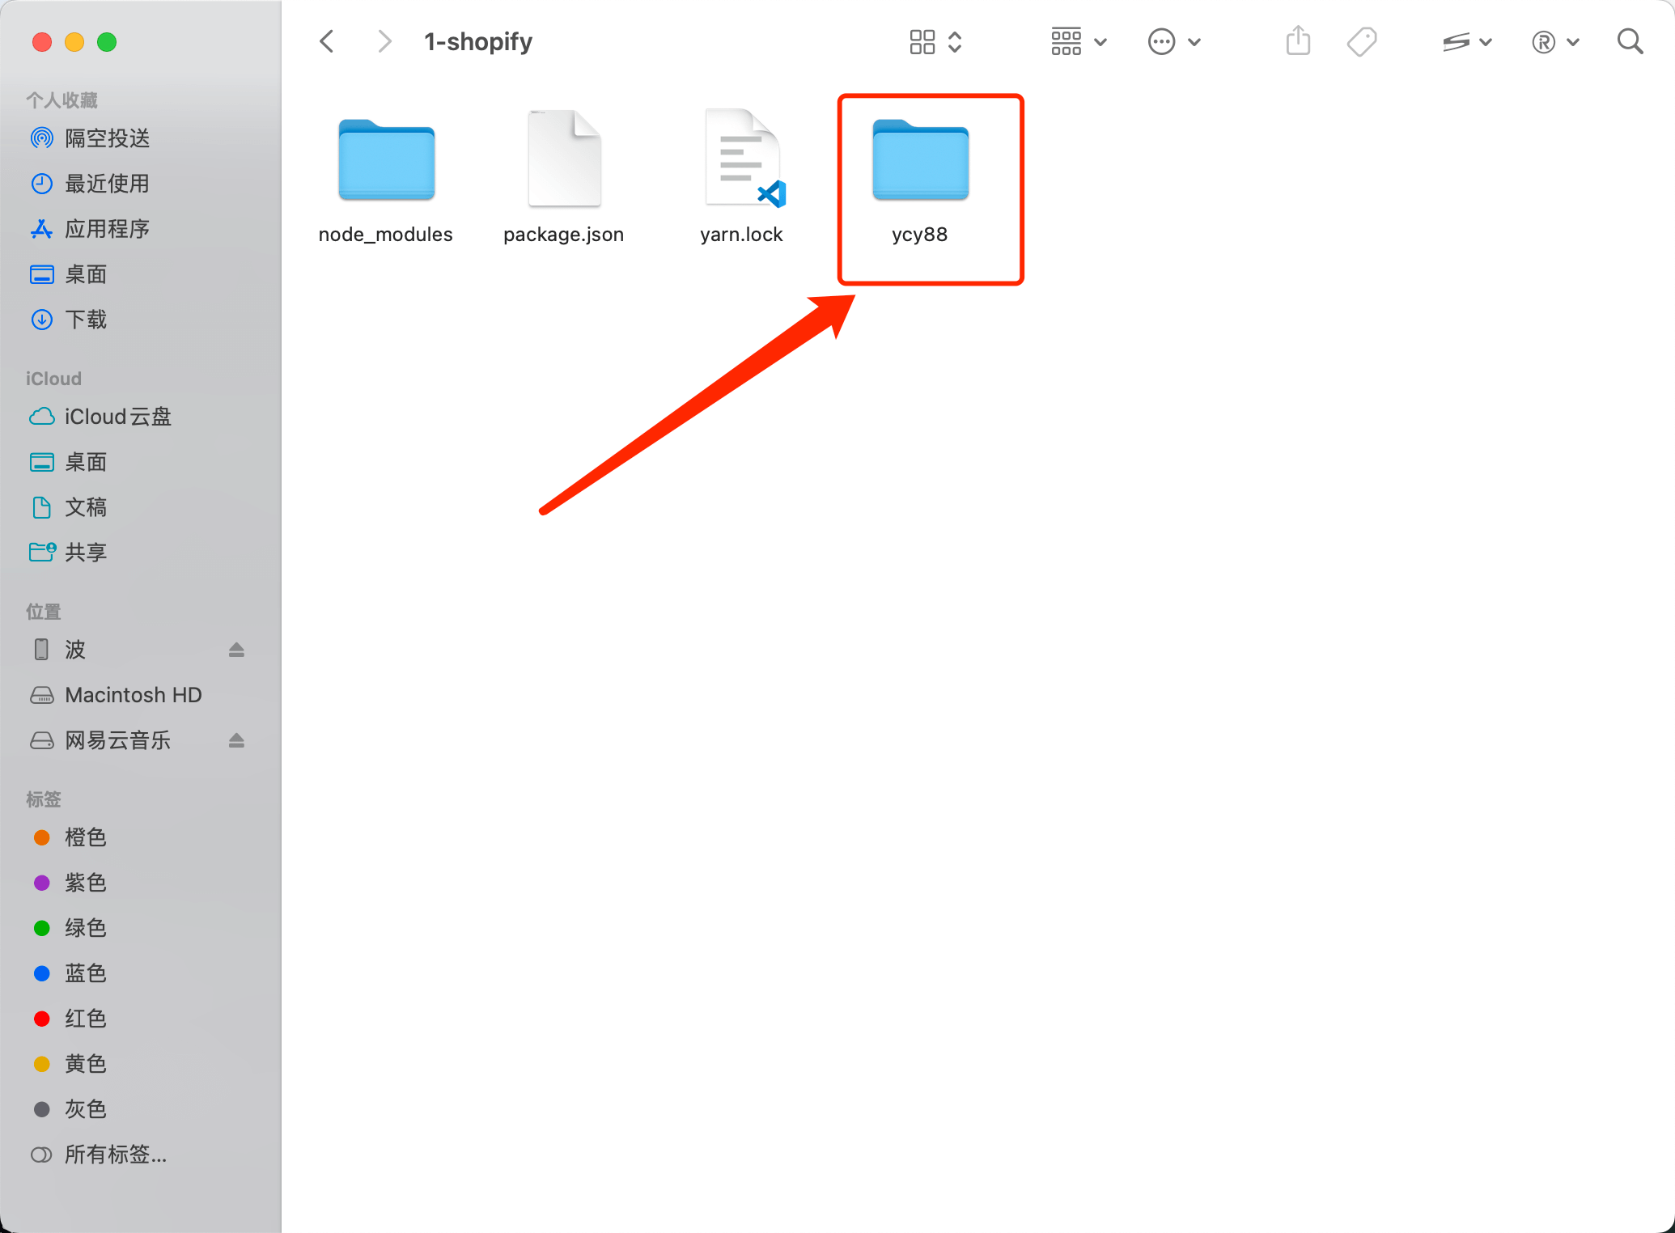Image resolution: width=1675 pixels, height=1233 pixels.
Task: Switch the icon view mode selector
Action: [x=935, y=41]
